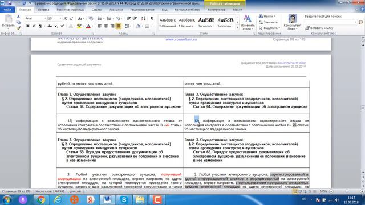Click the Grow Font icon

(66, 18)
